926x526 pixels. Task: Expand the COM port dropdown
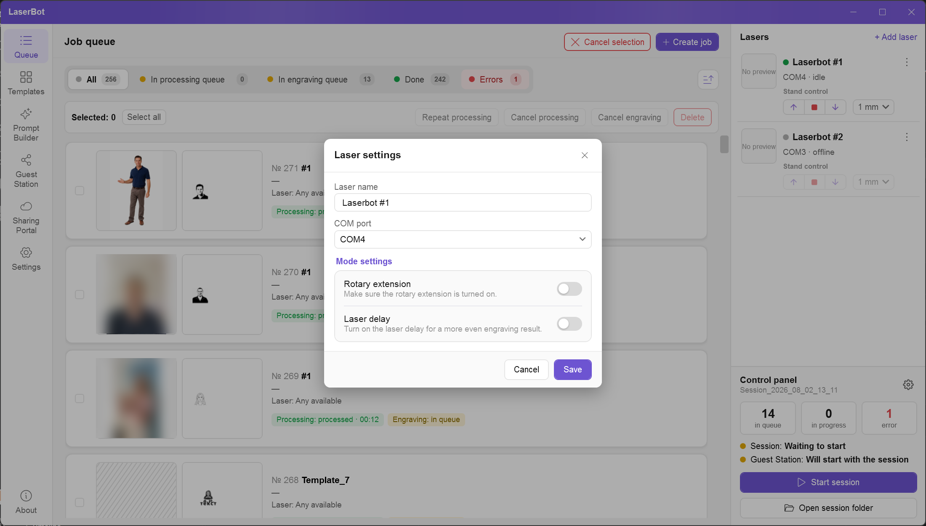[x=463, y=239]
